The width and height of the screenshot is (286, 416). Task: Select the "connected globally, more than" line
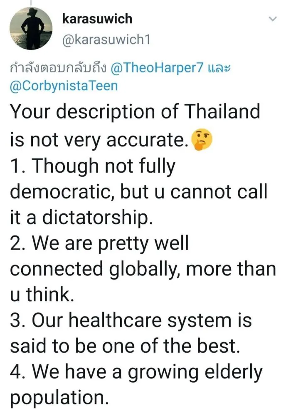143,269
